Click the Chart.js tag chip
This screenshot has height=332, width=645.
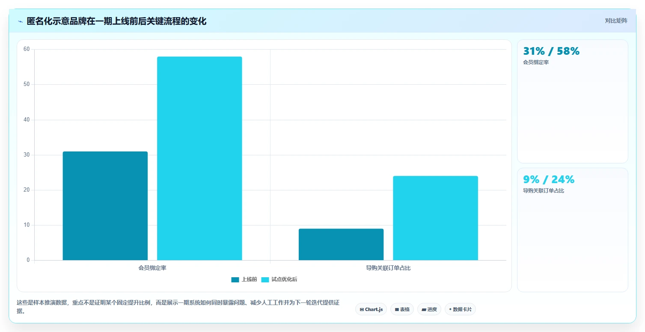click(371, 309)
